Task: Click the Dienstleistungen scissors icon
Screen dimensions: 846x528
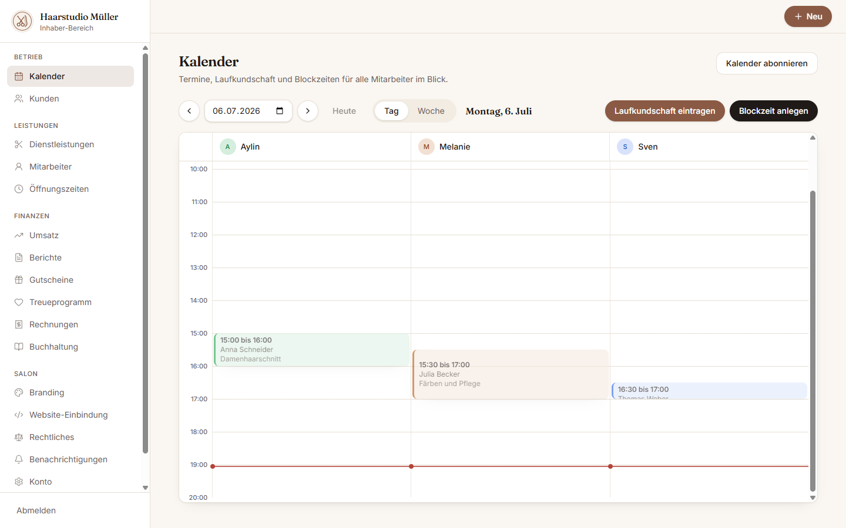Action: pyautogui.click(x=19, y=144)
